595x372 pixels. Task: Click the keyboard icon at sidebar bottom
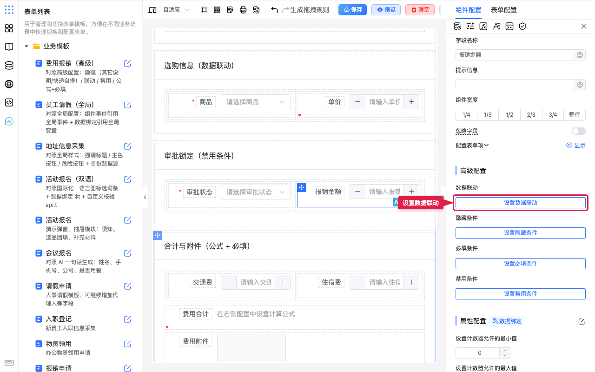click(x=9, y=363)
